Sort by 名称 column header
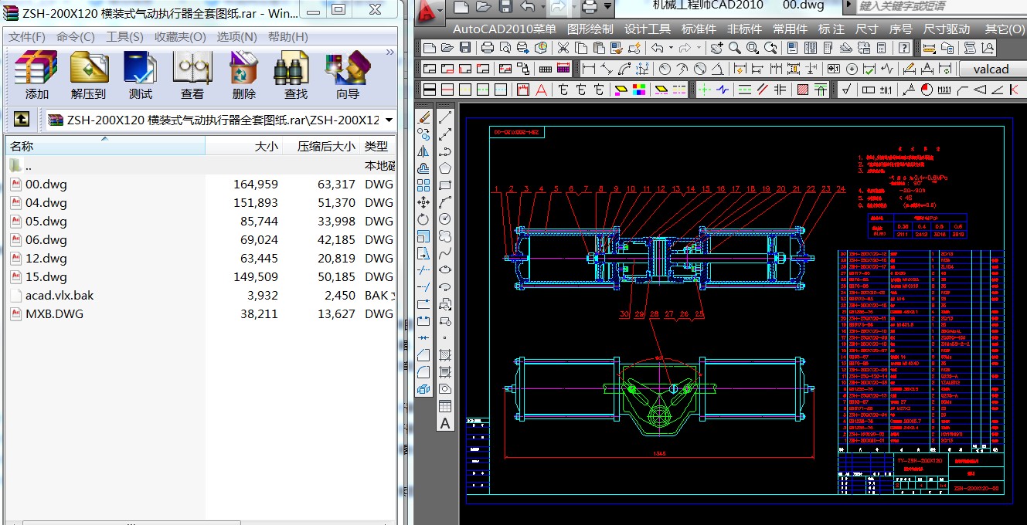Viewport: 1027px width, 525px height. [x=105, y=146]
